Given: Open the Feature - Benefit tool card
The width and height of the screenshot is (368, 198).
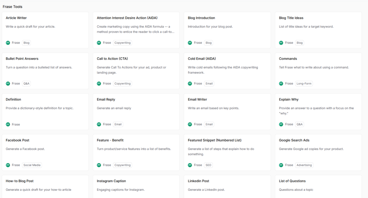Looking at the screenshot, I should (x=110, y=140).
